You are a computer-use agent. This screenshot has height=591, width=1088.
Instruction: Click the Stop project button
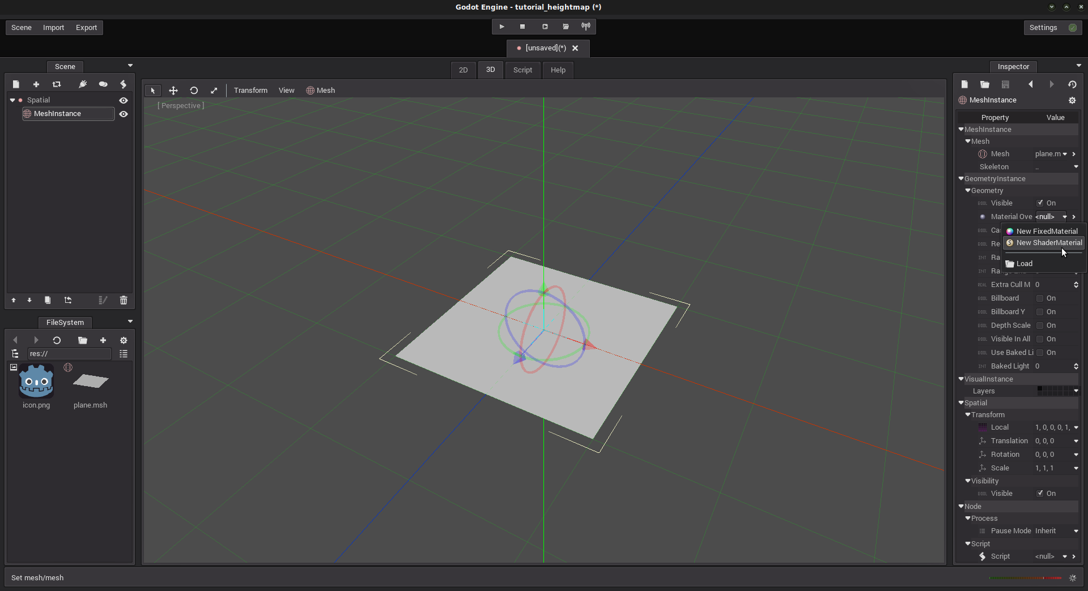coord(522,27)
